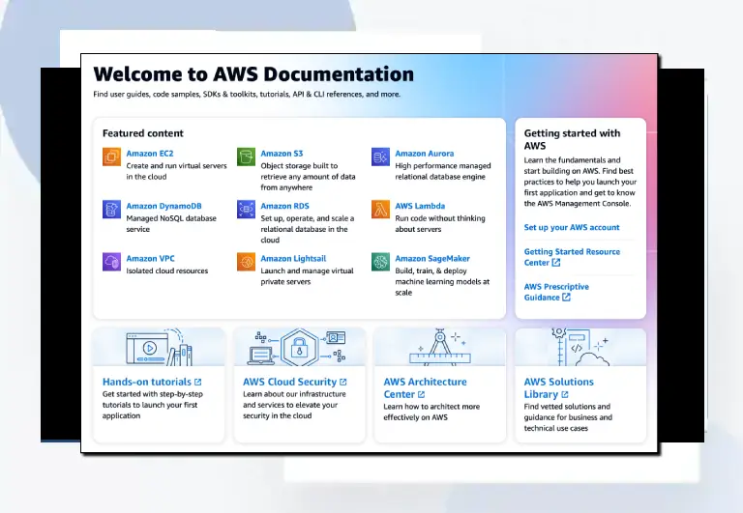Click 'Get started with step-by-step tutorials' text
This screenshot has width=743, height=513.
[x=153, y=405]
